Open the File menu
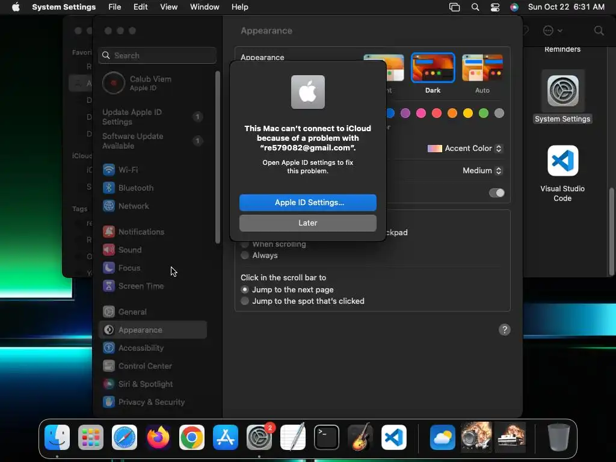 tap(115, 7)
